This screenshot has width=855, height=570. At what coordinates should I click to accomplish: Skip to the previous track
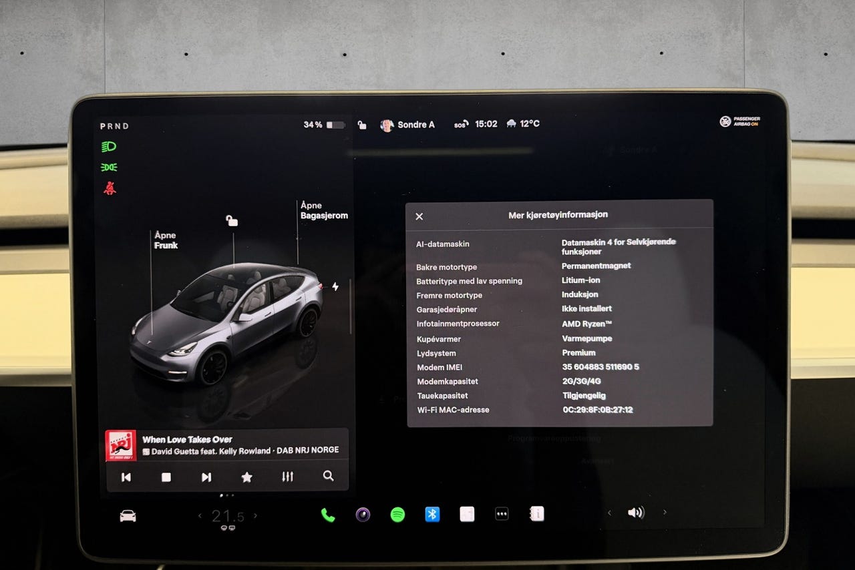click(x=126, y=477)
